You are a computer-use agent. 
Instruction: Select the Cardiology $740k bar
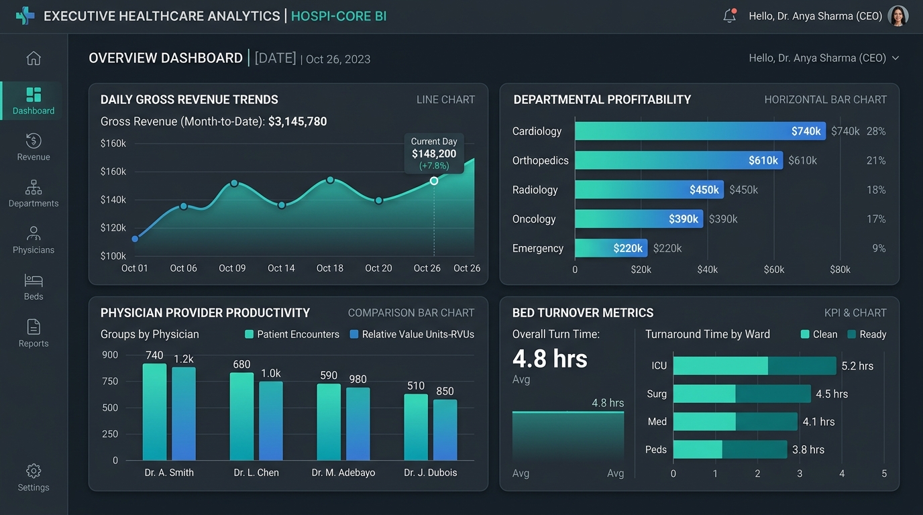click(x=700, y=131)
